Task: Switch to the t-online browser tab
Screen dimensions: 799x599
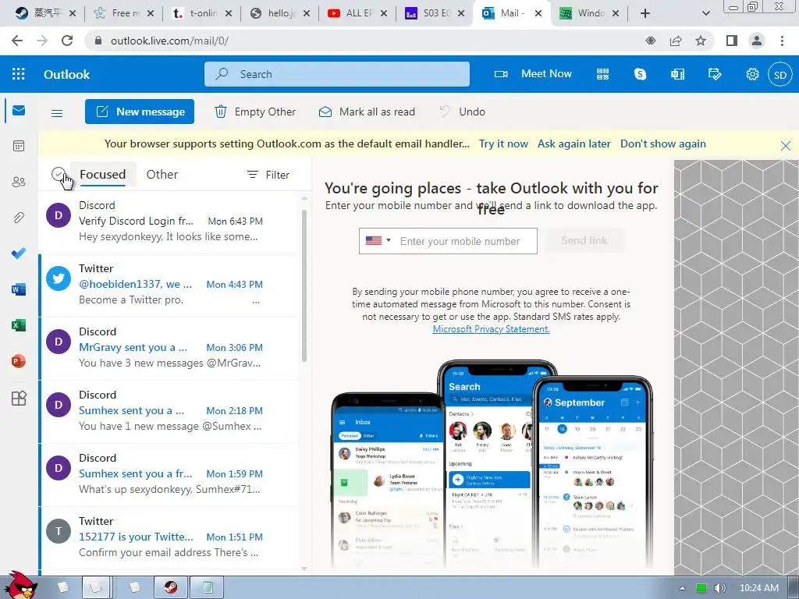Action: coord(201,13)
